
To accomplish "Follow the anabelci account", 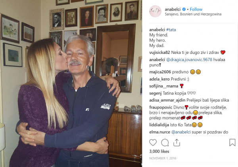I will [x=196, y=9].
